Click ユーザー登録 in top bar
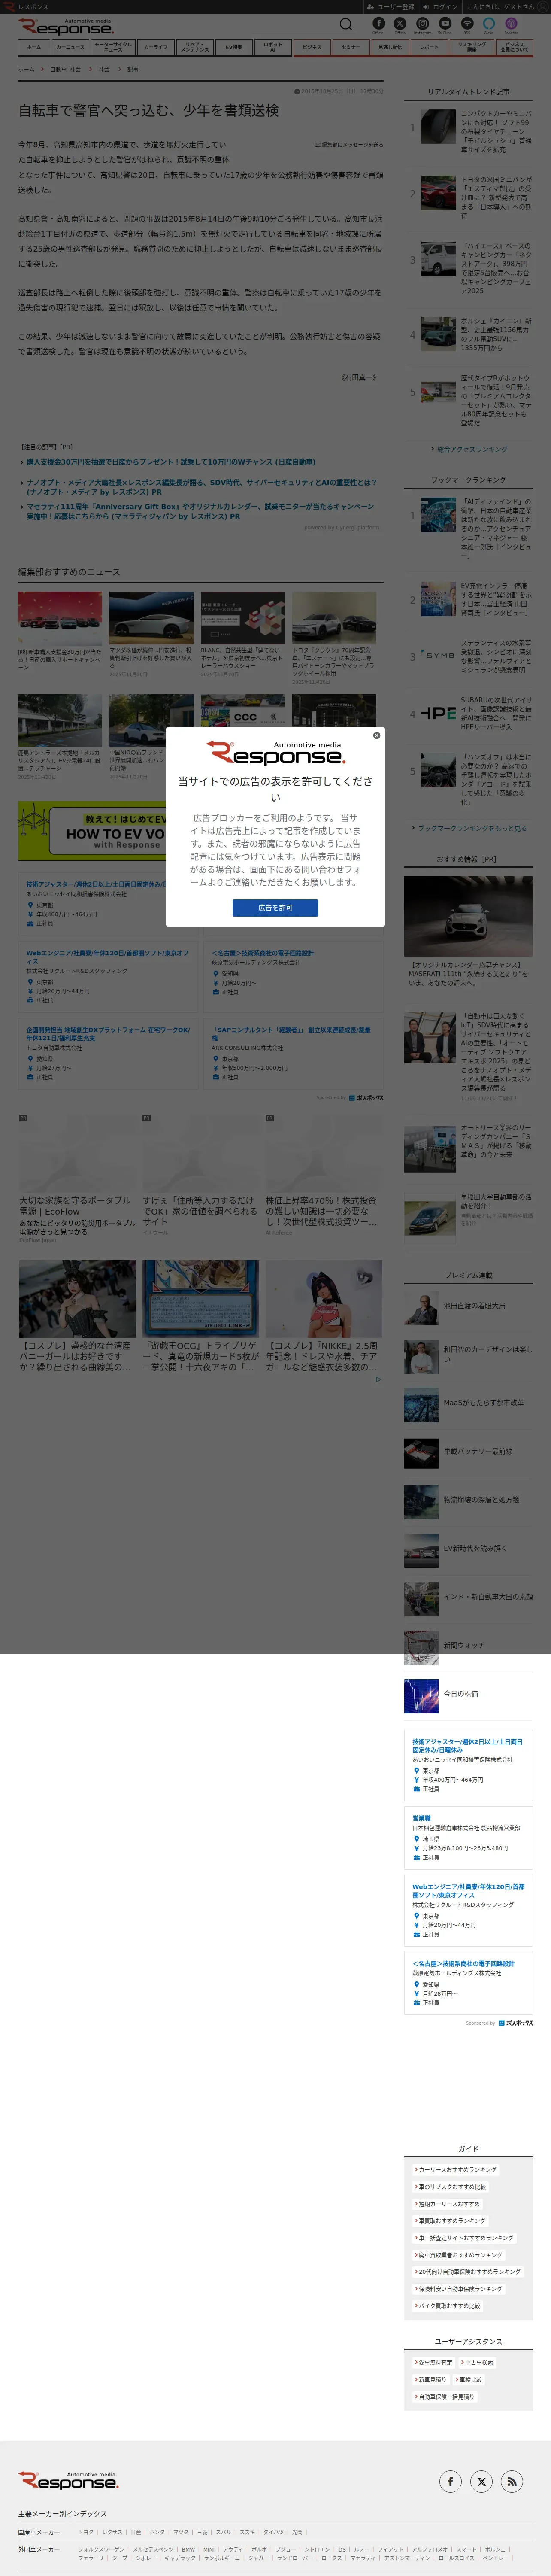551x2576 pixels. click(391, 6)
